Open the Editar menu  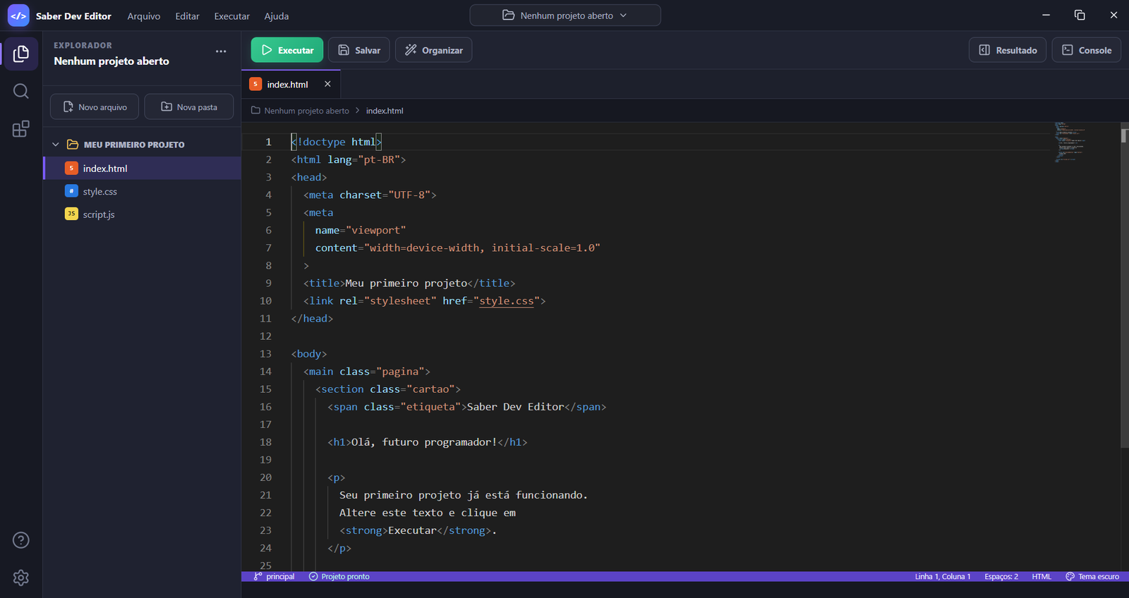[x=187, y=16]
